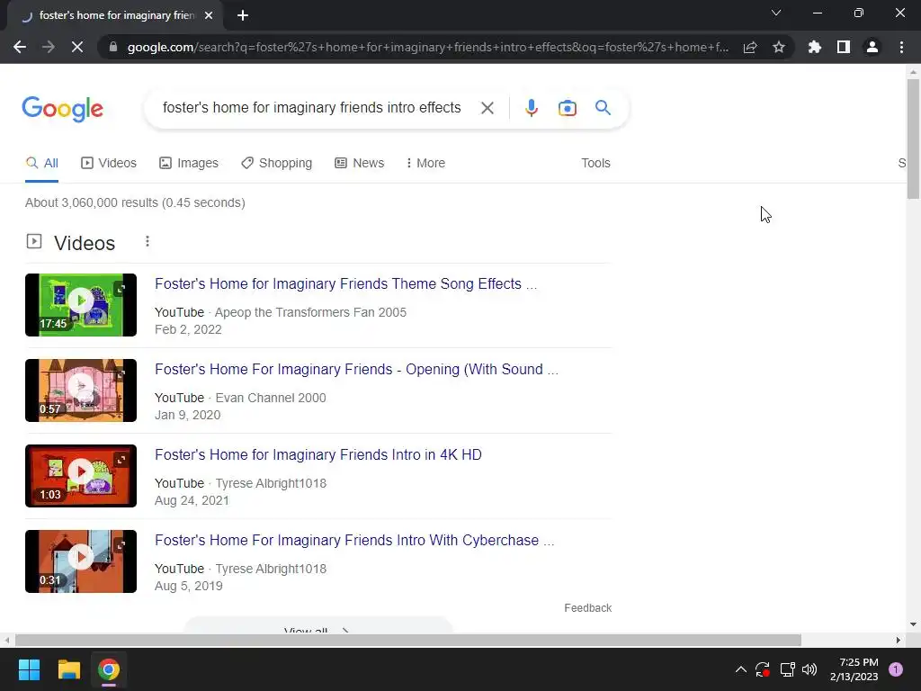This screenshot has height=691, width=921.
Task: Click 'Aug 24, 2021' date text
Action: tap(192, 500)
